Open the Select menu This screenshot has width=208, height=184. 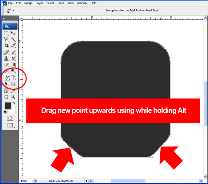click(x=50, y=3)
